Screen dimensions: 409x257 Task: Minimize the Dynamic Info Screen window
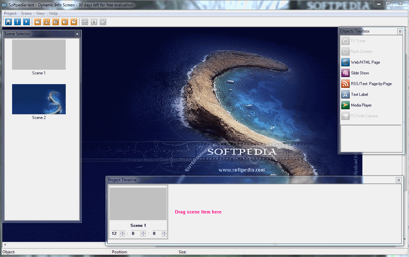coord(379,4)
